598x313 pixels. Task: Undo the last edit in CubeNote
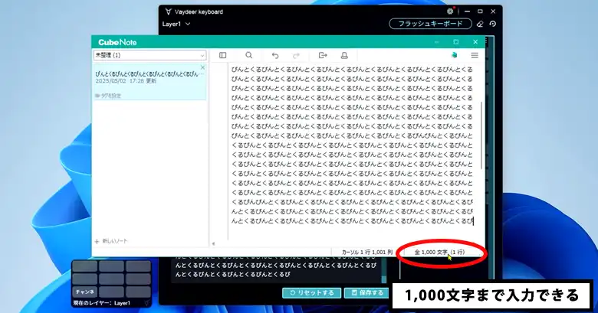point(275,56)
